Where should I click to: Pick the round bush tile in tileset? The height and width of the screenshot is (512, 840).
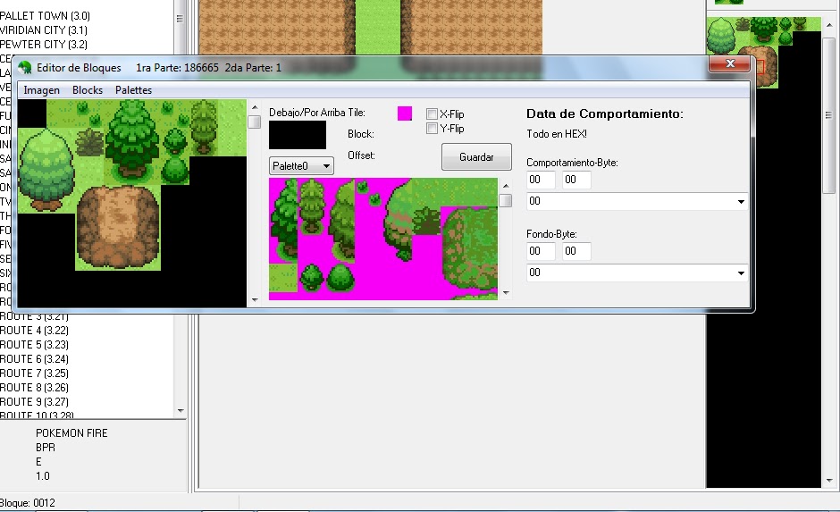340,277
